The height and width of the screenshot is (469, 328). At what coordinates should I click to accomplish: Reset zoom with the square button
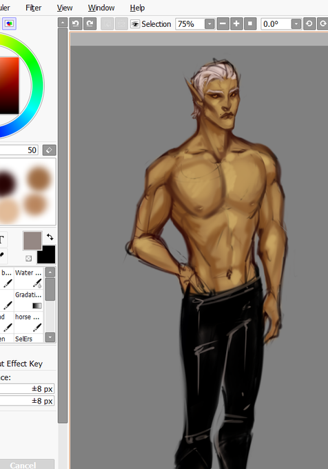tap(250, 23)
